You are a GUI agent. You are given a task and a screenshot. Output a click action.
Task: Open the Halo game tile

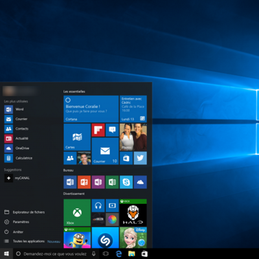133,212
